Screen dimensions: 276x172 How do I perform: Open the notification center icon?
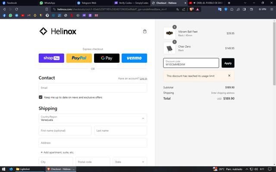[270, 169]
